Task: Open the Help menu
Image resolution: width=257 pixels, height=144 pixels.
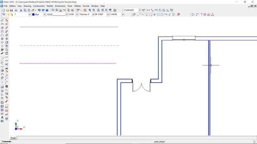Action: pyautogui.click(x=103, y=6)
